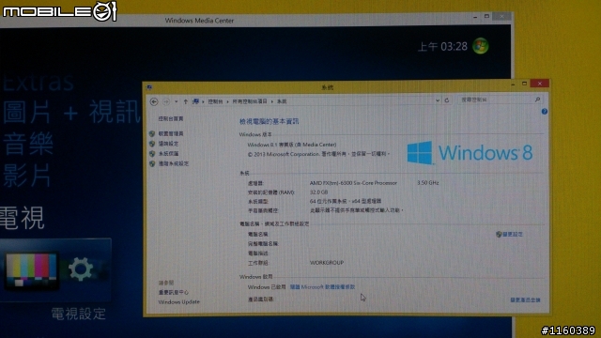601x338 pixels.
Task: Read the Microsoft software license terms link
Action: [x=322, y=286]
